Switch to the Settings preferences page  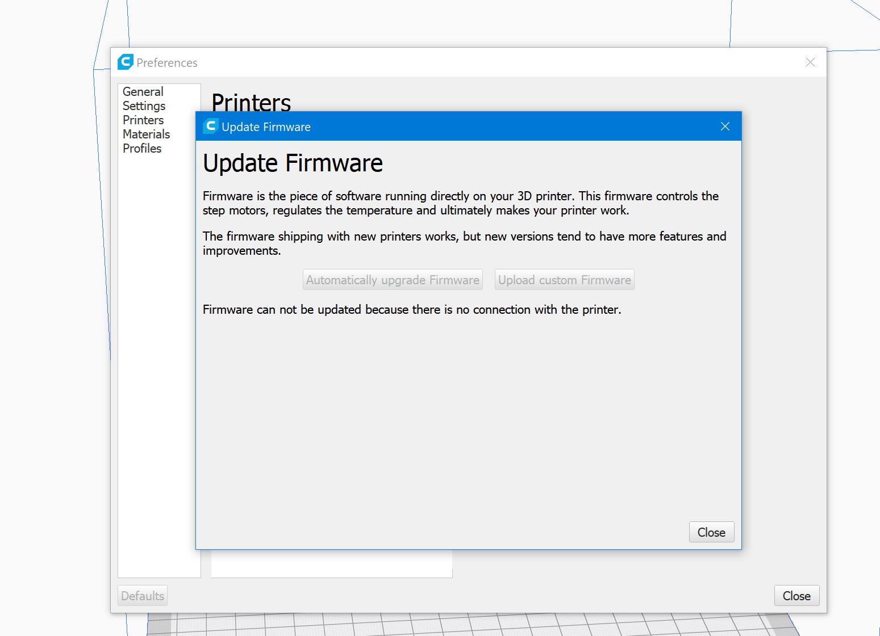point(144,106)
